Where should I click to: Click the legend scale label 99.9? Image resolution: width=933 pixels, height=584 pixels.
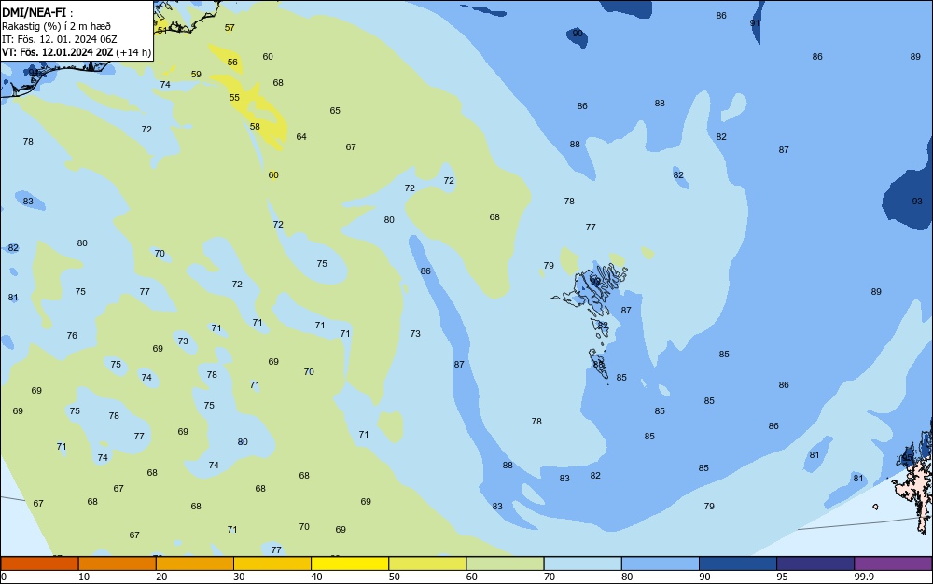pos(864,577)
